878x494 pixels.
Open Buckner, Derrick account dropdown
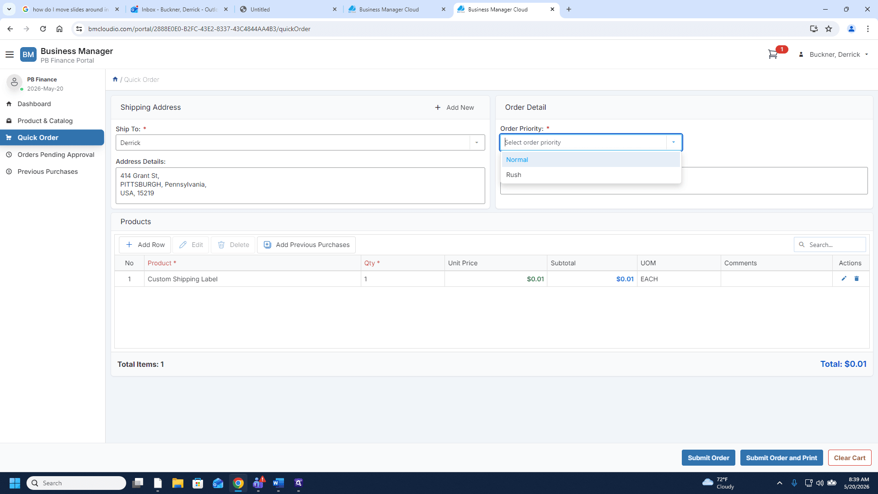coord(834,54)
